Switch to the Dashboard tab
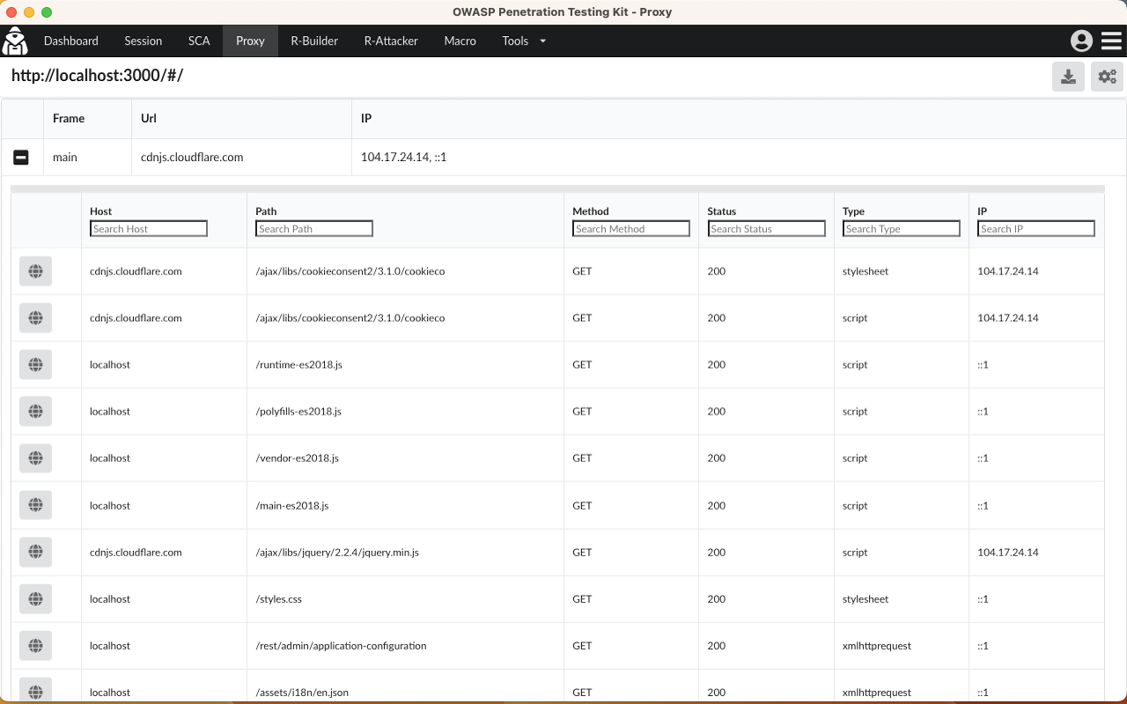 pos(71,40)
